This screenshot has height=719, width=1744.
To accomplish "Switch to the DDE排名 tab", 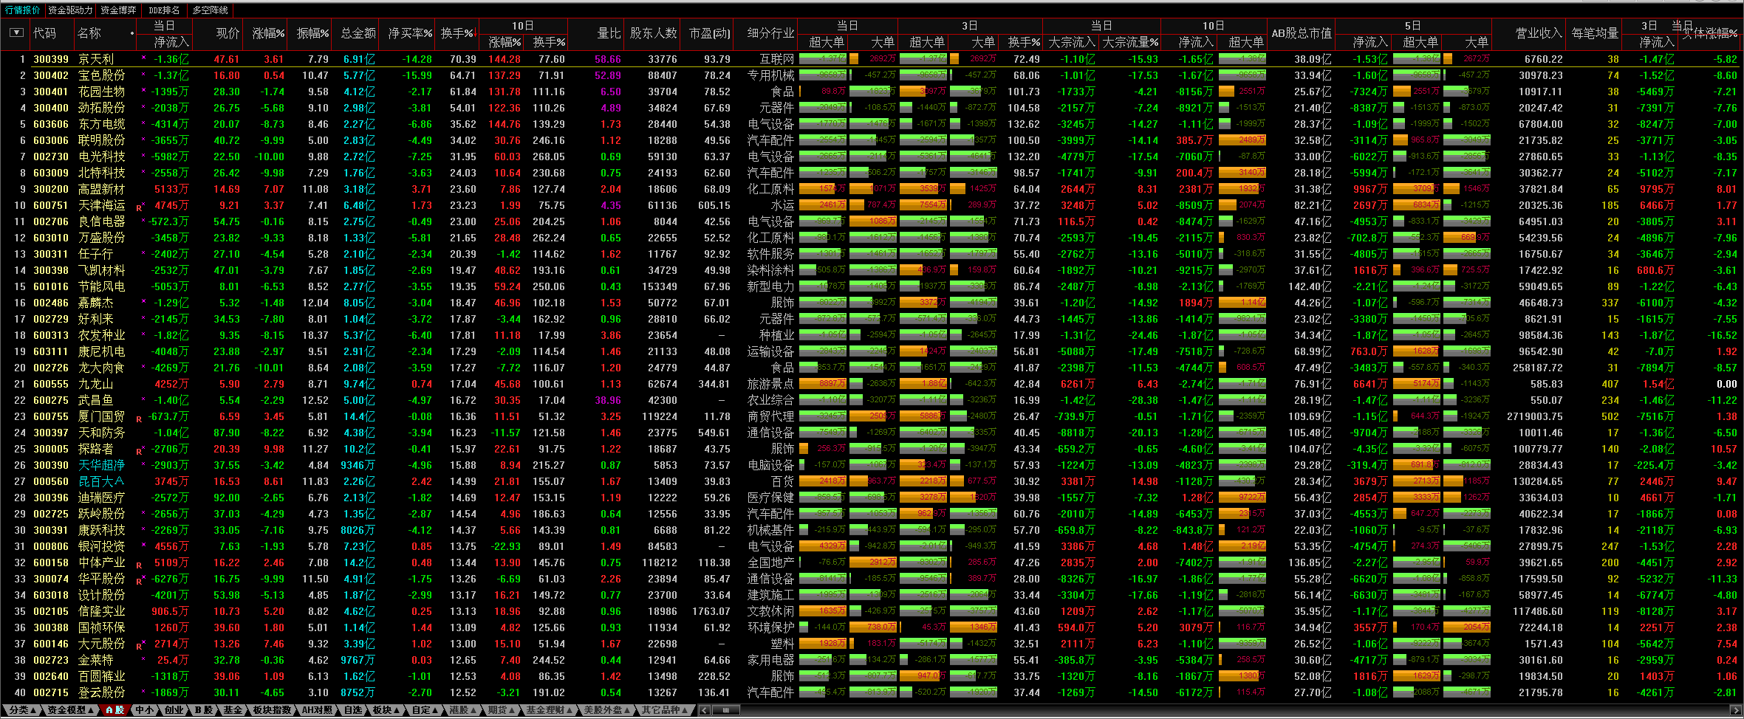I will 163,10.
